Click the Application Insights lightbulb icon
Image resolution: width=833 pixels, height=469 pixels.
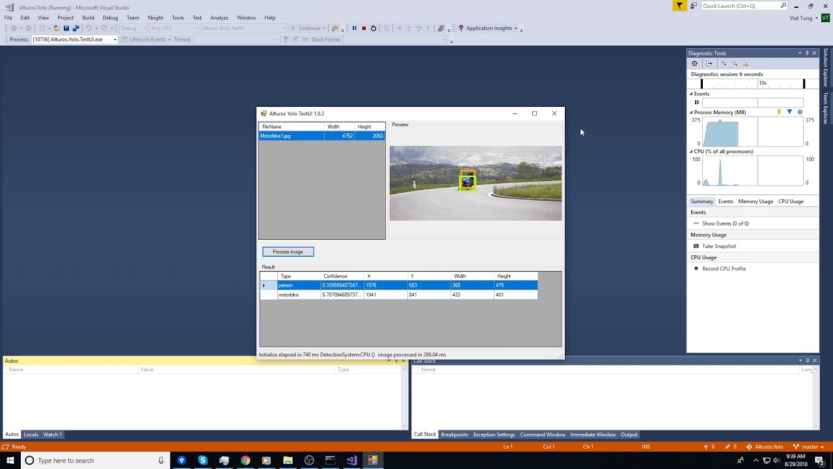coord(461,28)
